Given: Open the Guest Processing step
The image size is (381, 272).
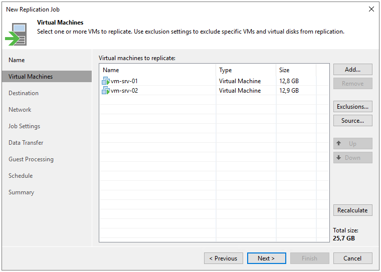Looking at the screenshot, I should tap(31, 159).
